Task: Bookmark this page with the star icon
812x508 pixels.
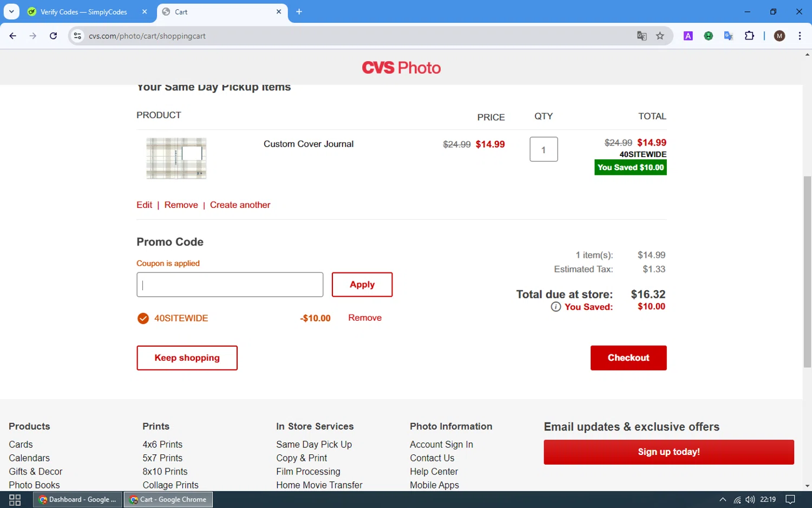Action: (660, 36)
